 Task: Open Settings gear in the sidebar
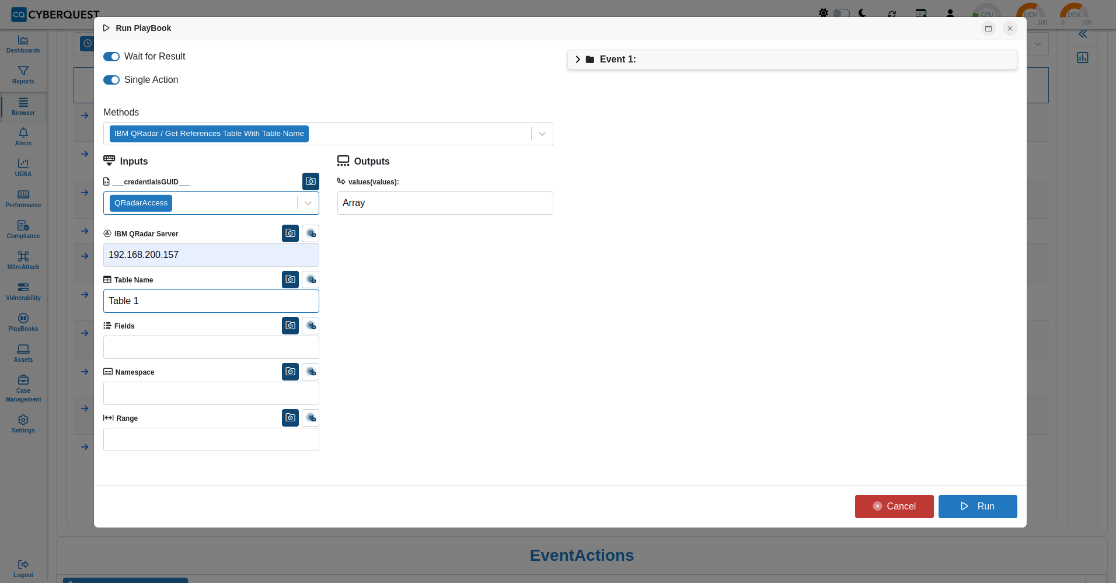point(23,424)
